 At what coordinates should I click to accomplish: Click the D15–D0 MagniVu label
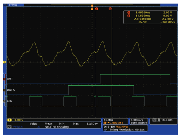[x=116, y=127]
